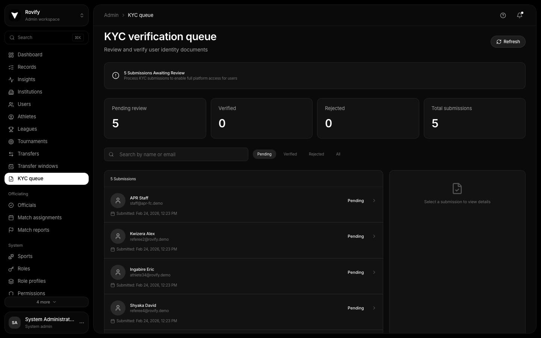Click the Pending review stat card
Viewport: 541px width, 338px height.
click(155, 118)
